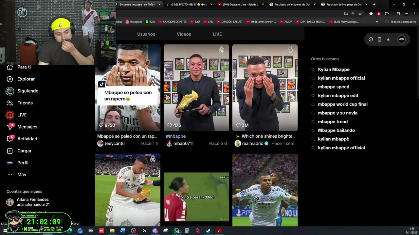Viewport: 419px width, 235px height.
Task: Open Steam in the taskbar
Action: (208, 231)
